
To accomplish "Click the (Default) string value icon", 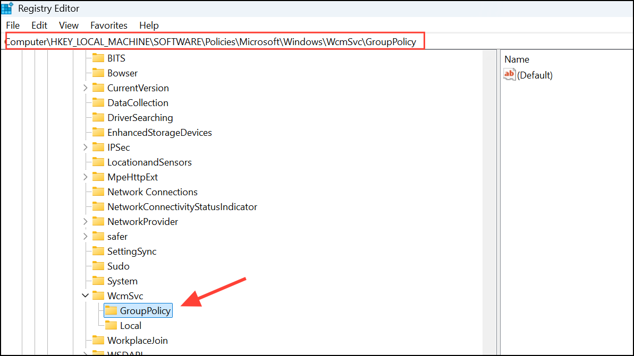I will (x=510, y=75).
